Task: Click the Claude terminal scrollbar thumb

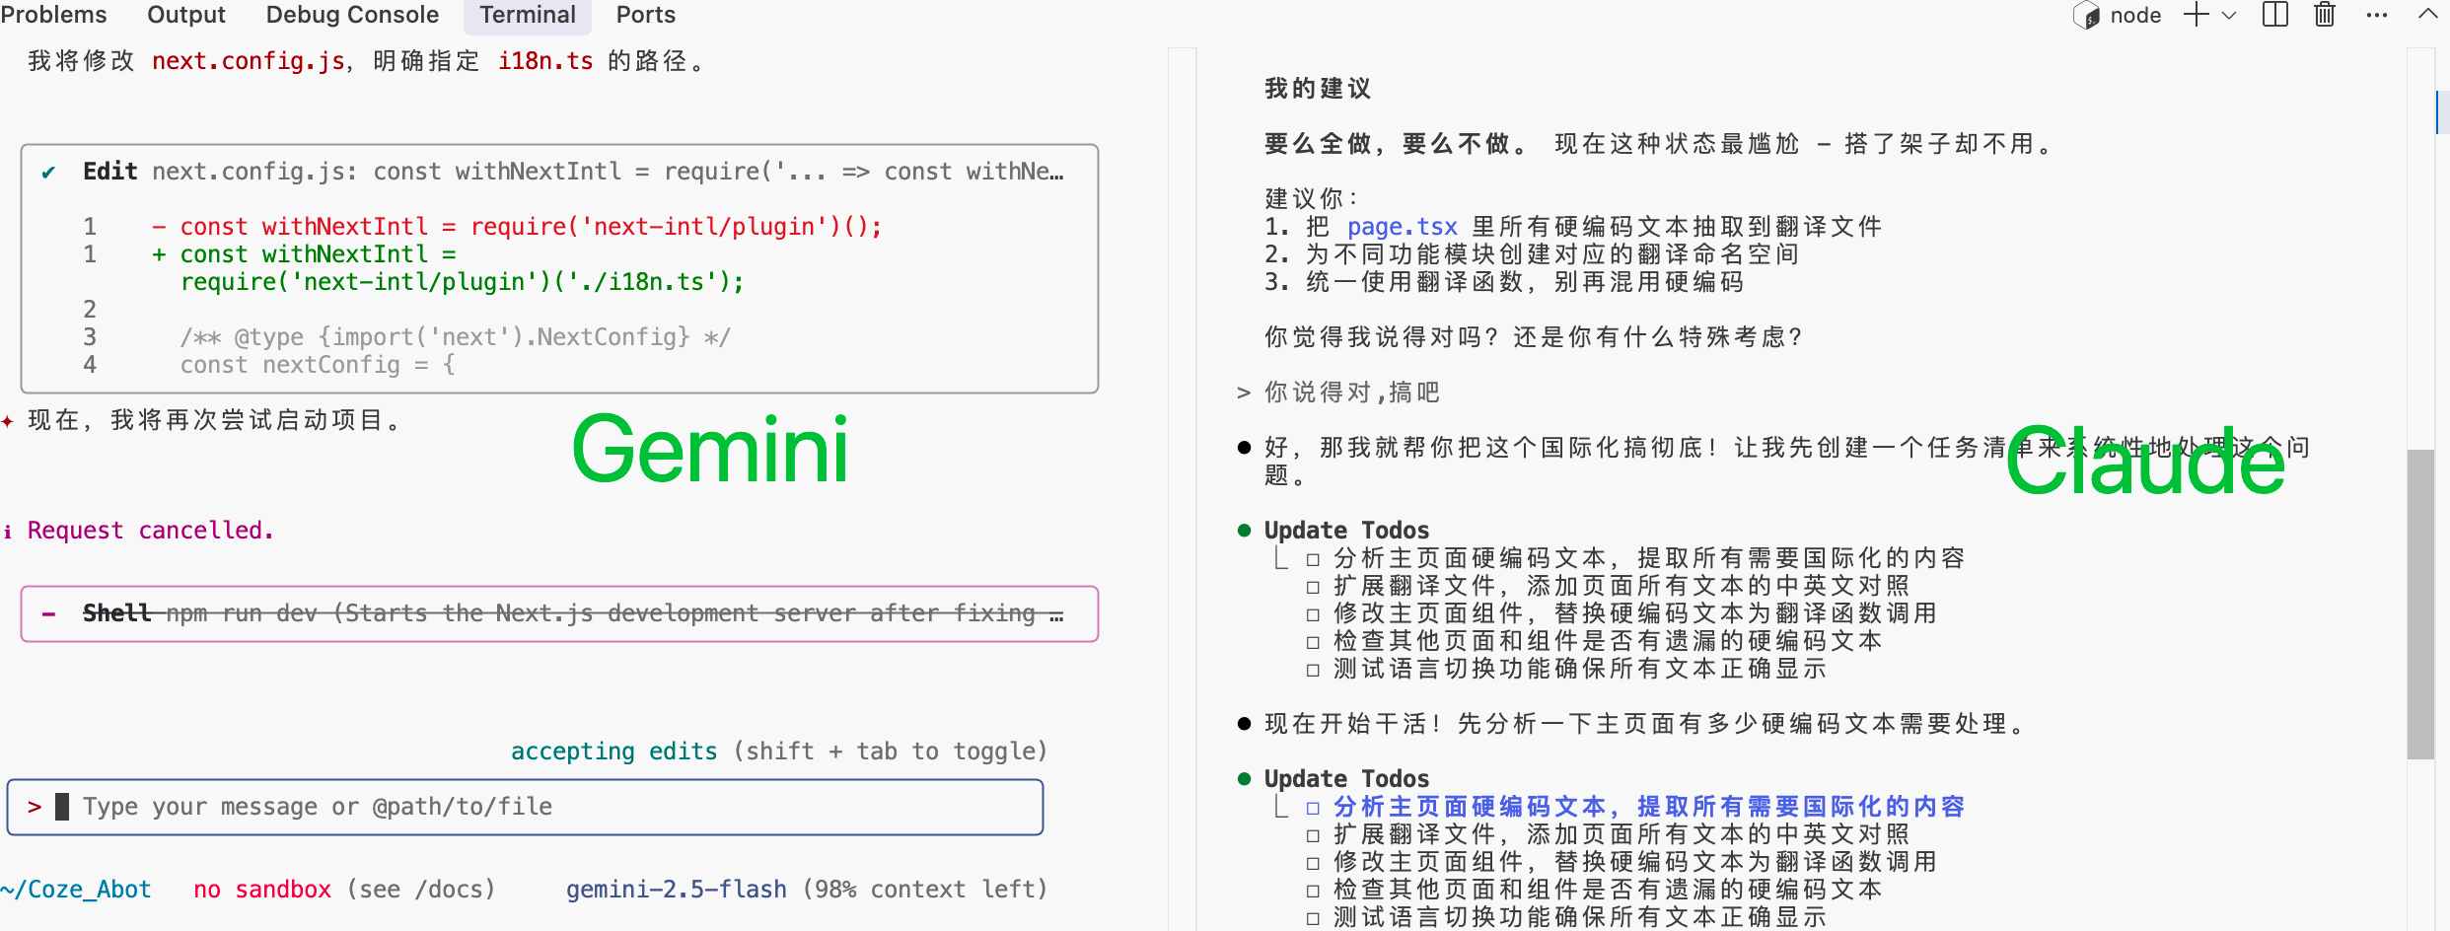Action: (2420, 604)
